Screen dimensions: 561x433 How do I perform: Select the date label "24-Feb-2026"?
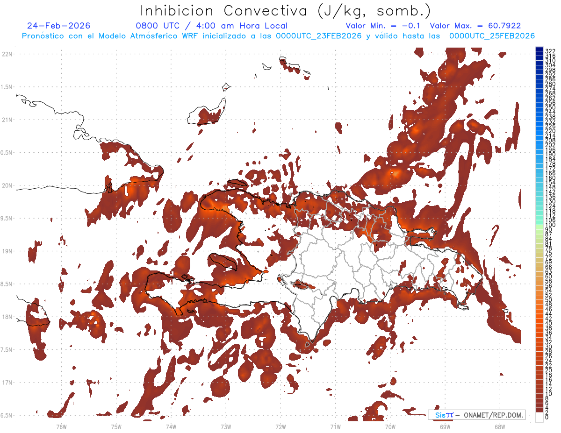pos(59,26)
